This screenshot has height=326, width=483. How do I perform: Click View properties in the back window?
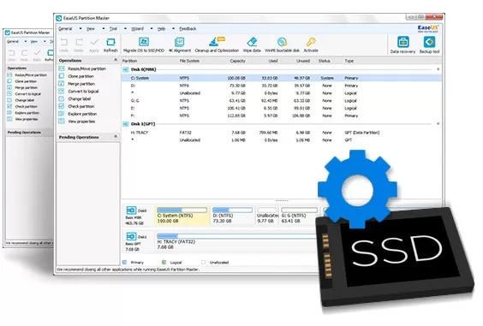[x=22, y=119]
